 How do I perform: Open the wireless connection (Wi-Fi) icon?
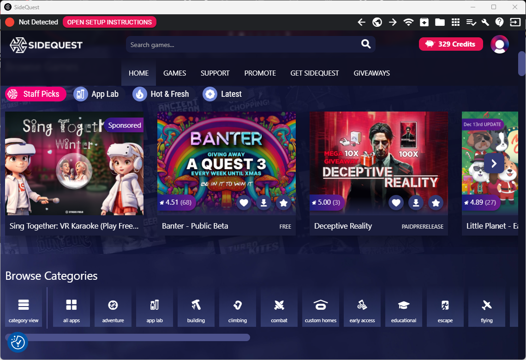(x=408, y=22)
